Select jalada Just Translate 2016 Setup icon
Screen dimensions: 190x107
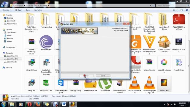coord(46,62)
